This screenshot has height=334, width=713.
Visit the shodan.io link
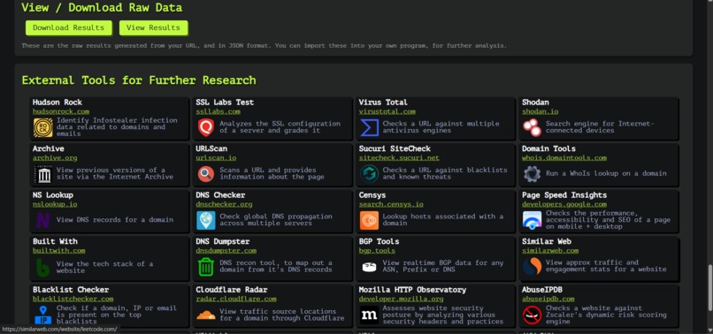tap(540, 111)
